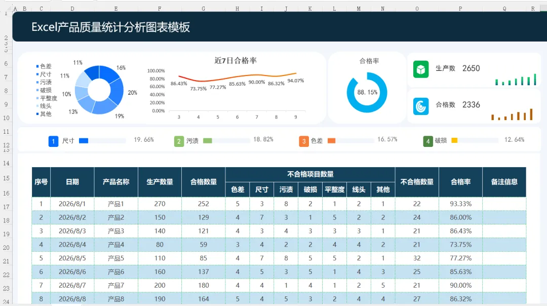Click the green cube 生产数 icon
Image resolution: width=547 pixels, height=306 pixels.
(421, 69)
